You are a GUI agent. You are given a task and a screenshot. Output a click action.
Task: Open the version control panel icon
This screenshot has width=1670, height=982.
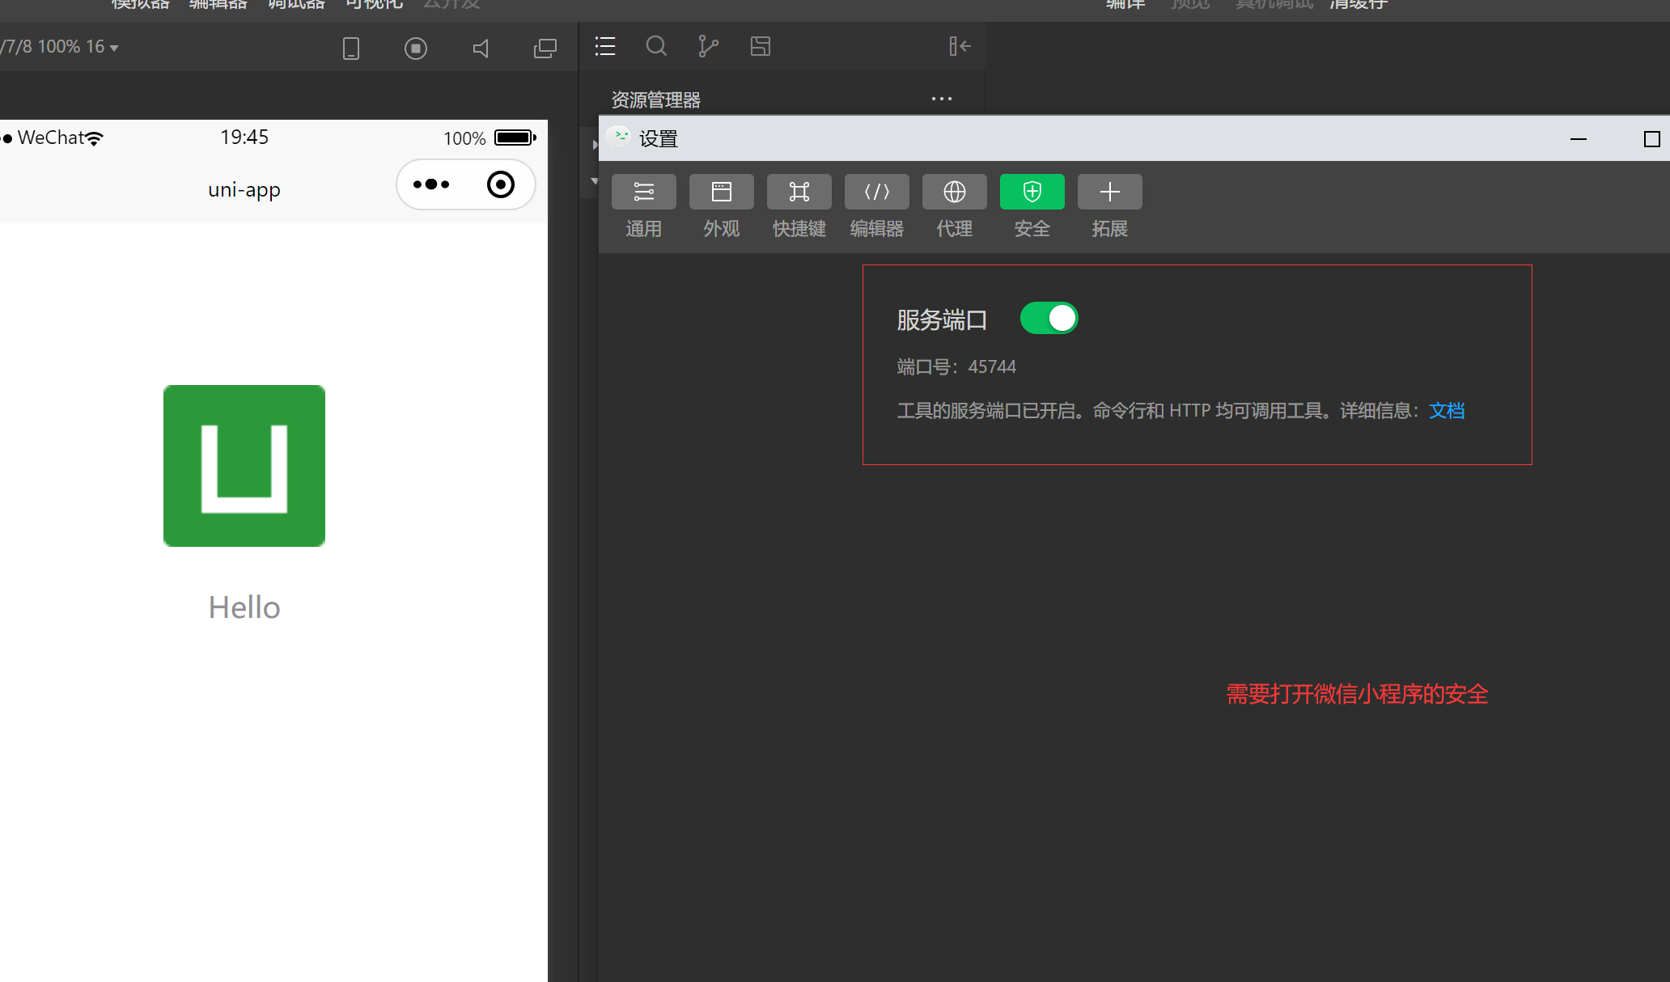[708, 46]
